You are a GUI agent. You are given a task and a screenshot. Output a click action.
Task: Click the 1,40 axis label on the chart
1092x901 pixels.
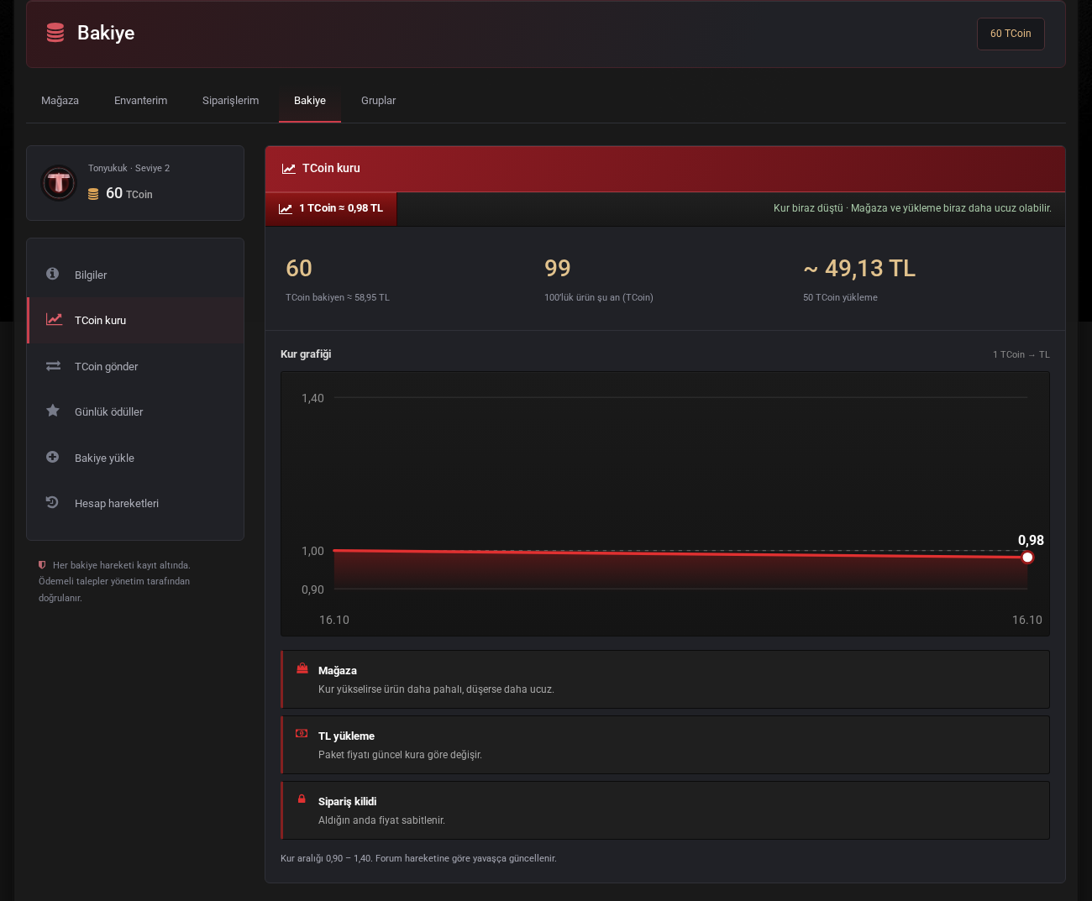[312, 398]
